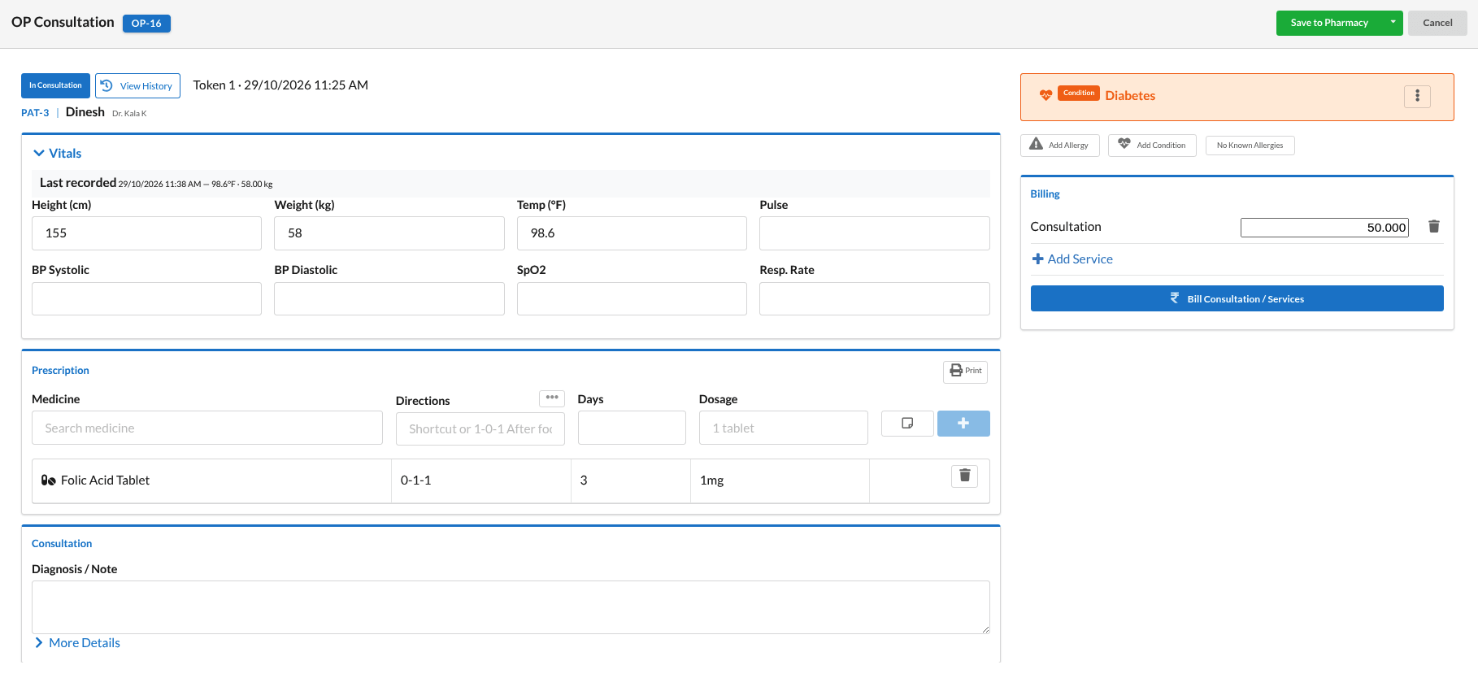This screenshot has height=687, width=1478.
Task: Mark No Known Allergies
Action: [x=1250, y=146]
